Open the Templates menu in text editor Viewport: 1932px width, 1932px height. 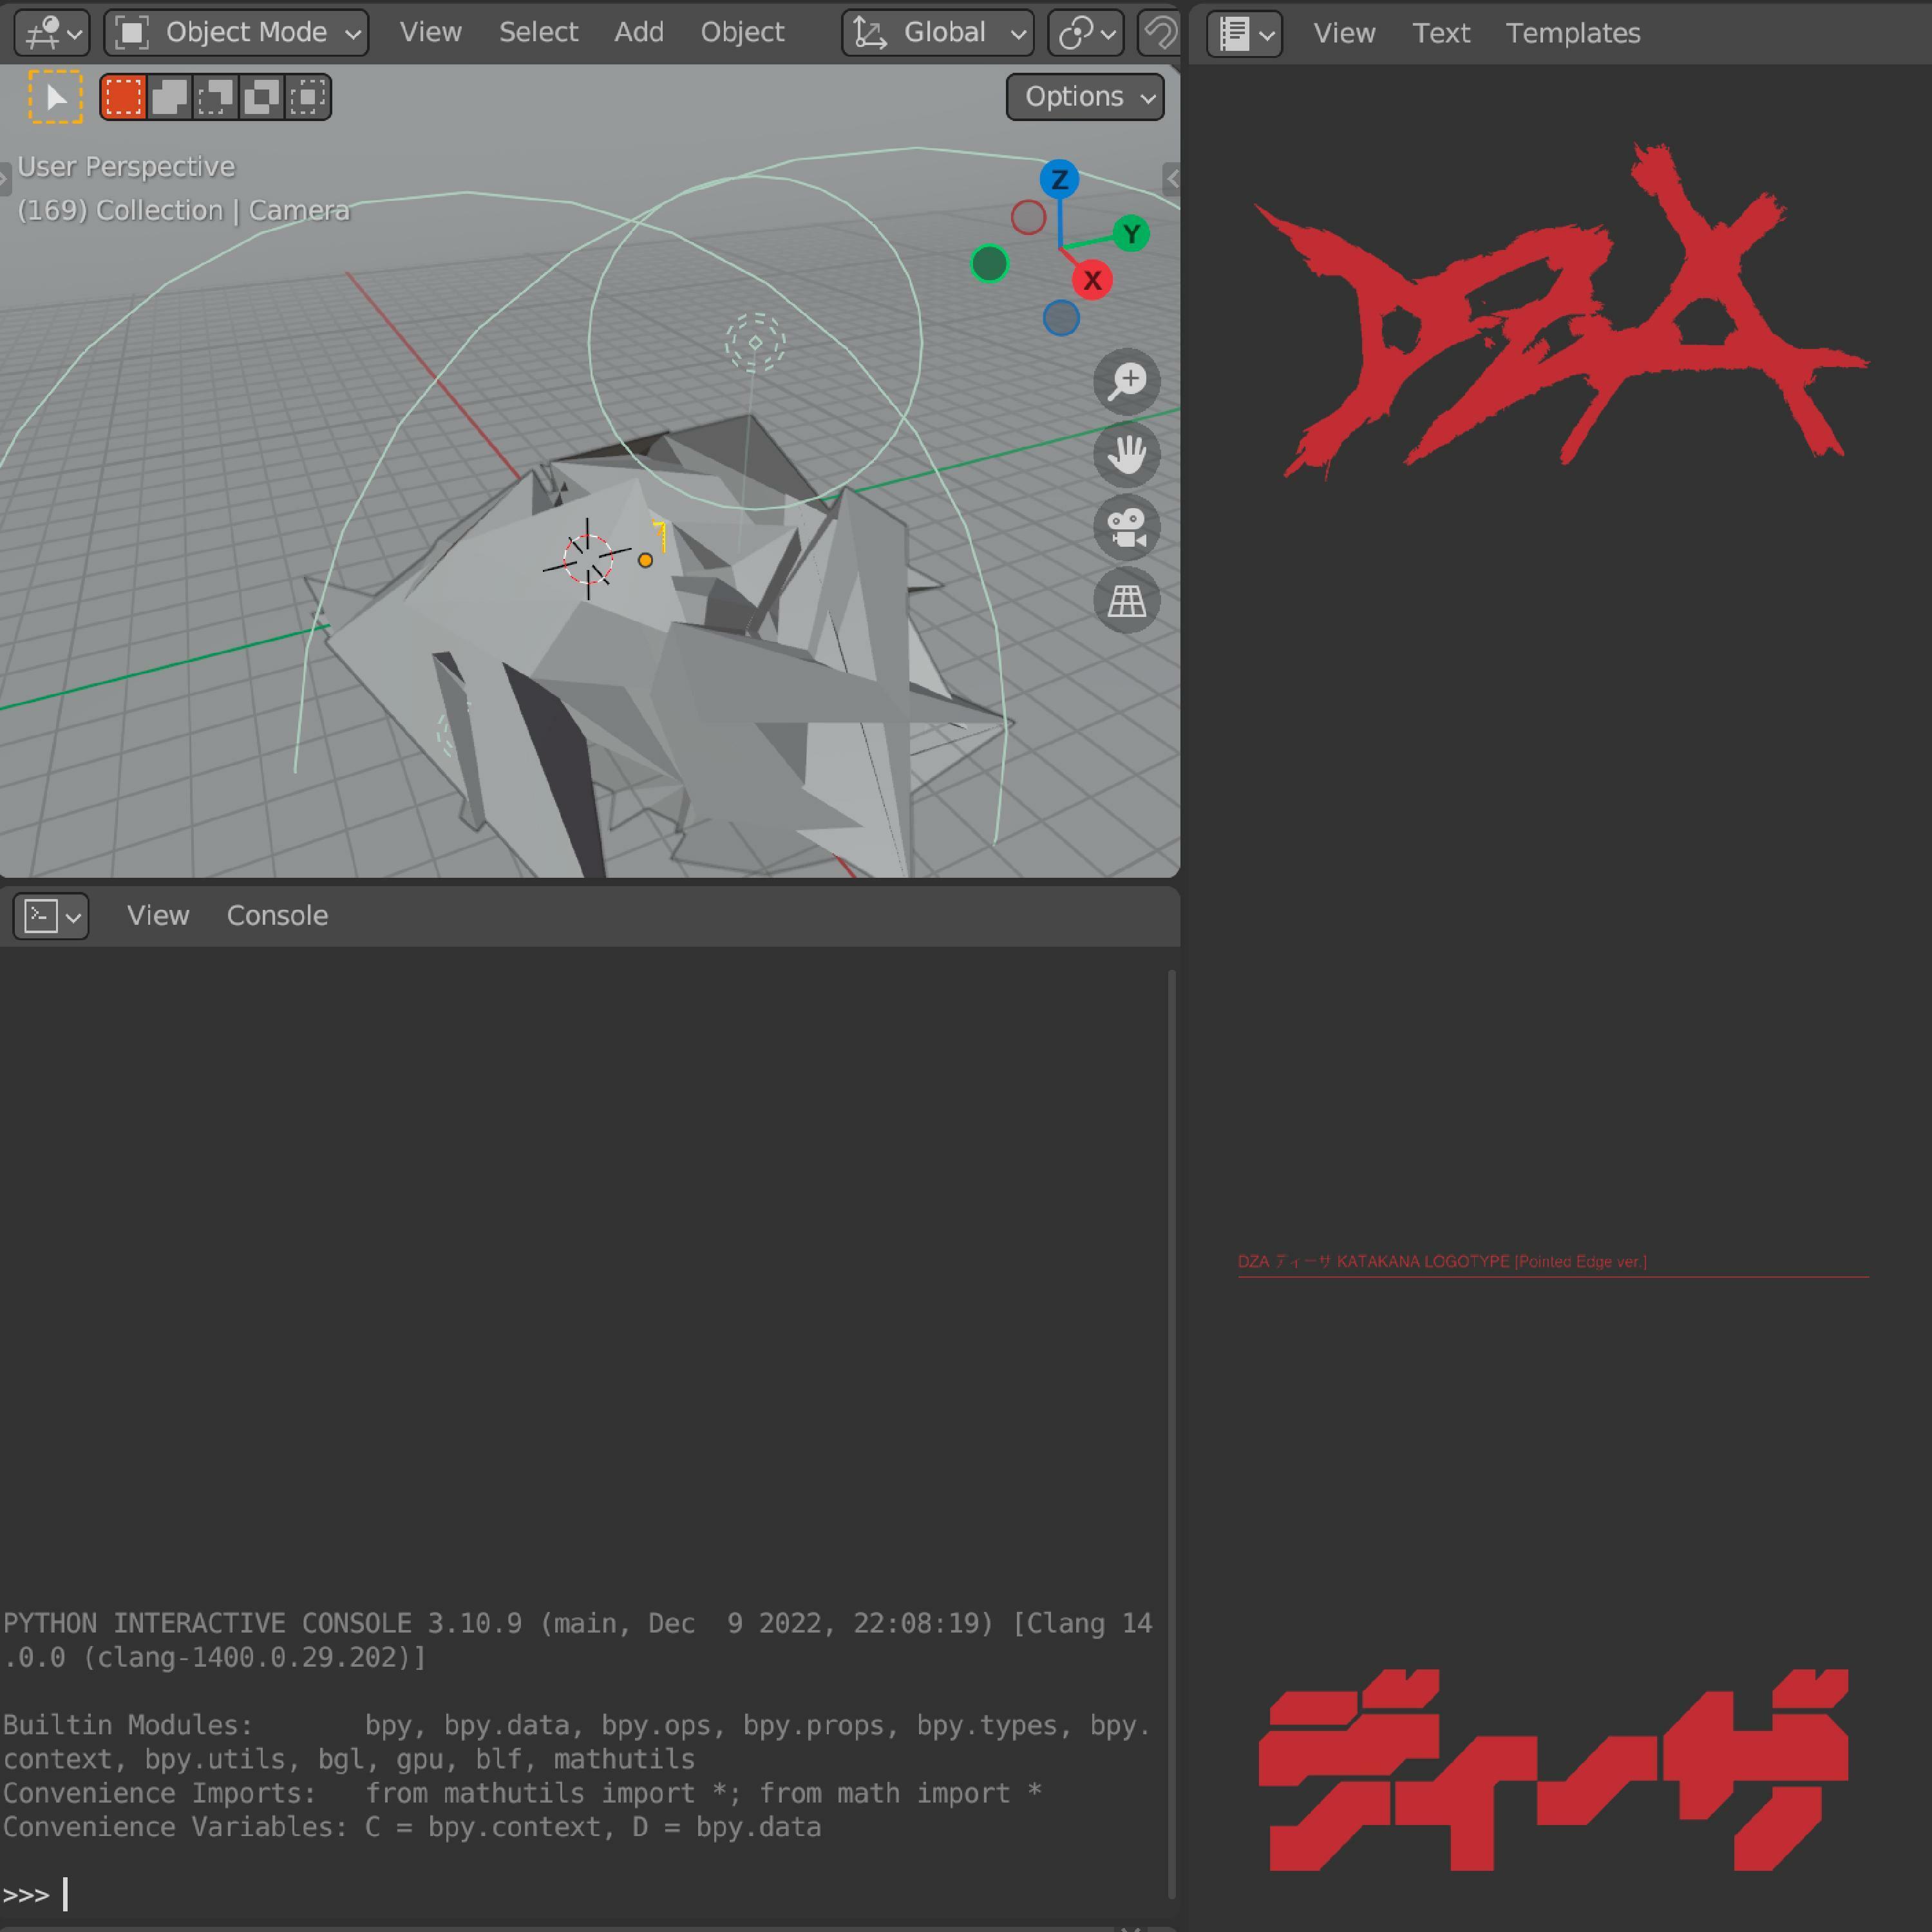1572,33
